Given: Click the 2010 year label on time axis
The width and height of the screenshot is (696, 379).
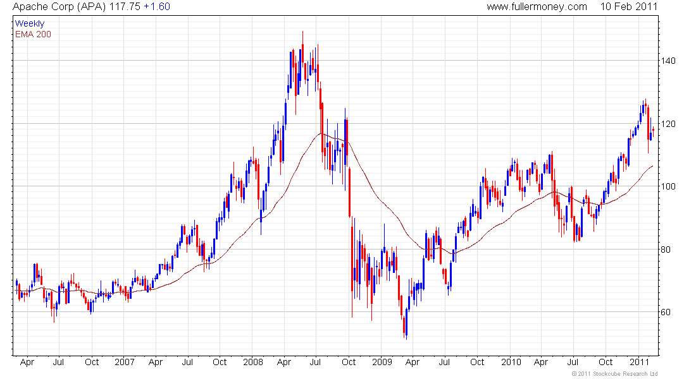Looking at the screenshot, I should point(511,362).
